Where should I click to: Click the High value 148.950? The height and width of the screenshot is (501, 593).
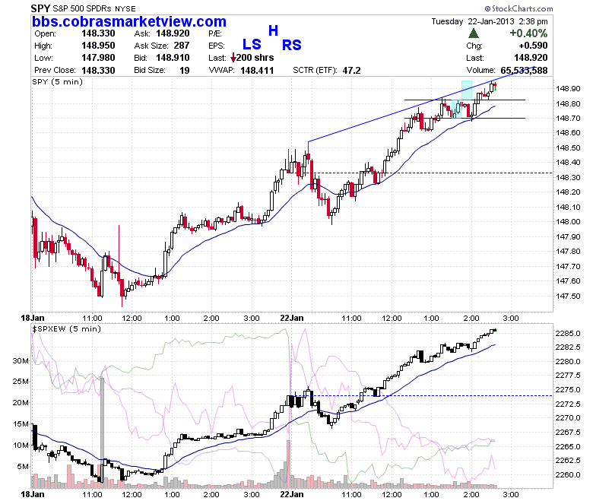click(x=98, y=46)
